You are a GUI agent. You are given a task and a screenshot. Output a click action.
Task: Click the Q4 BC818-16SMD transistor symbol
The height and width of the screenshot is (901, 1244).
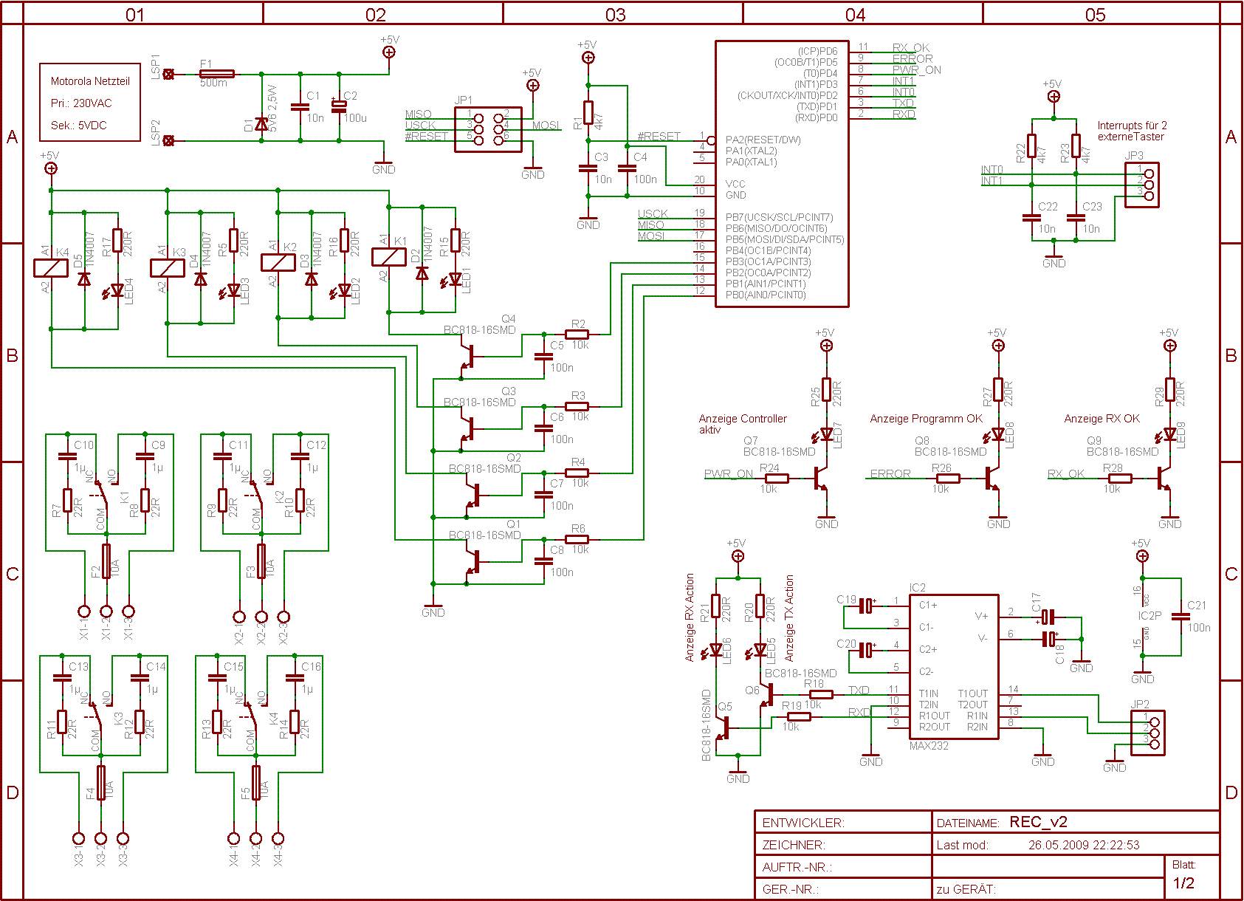[x=467, y=356]
